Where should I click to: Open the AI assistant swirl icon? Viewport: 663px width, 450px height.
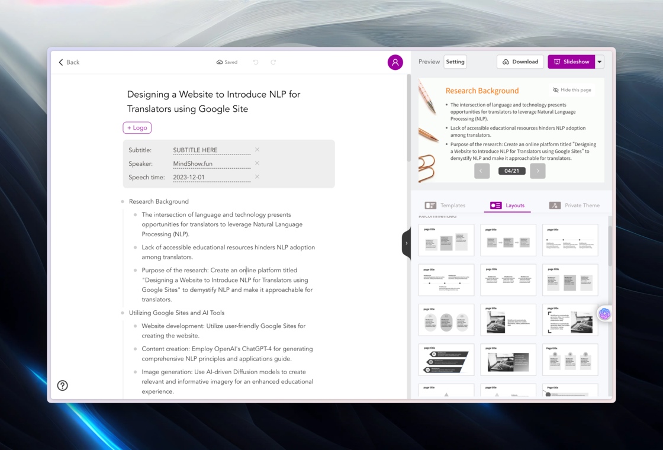tap(604, 313)
